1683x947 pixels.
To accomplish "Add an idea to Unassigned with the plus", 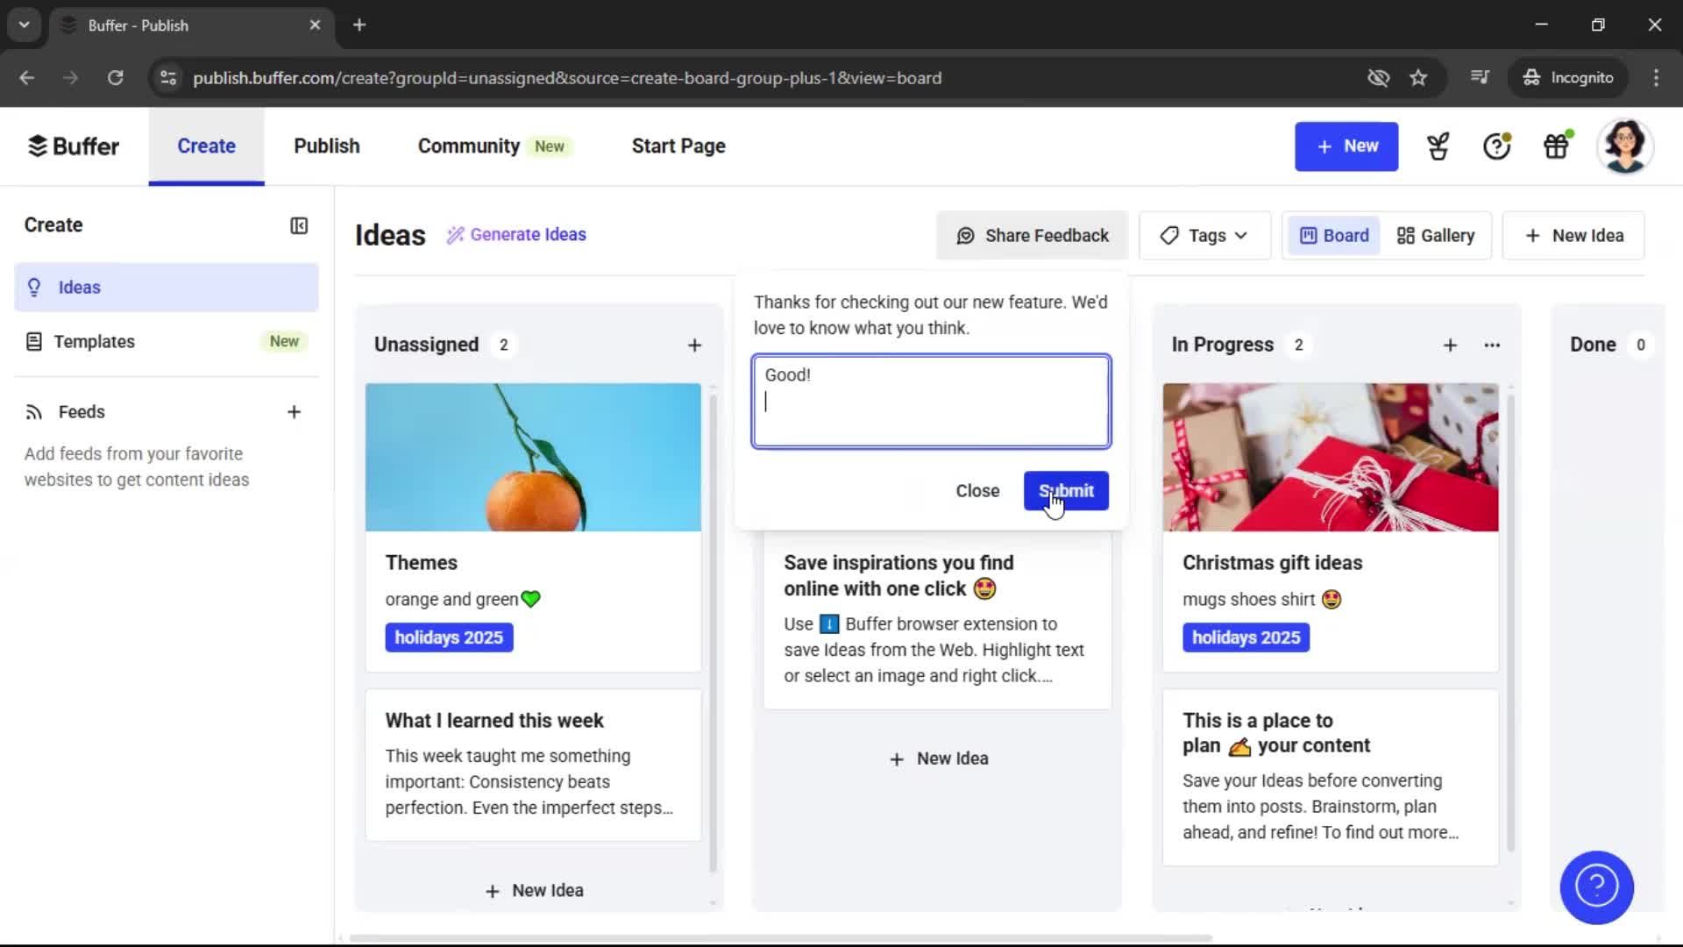I will pos(694,345).
